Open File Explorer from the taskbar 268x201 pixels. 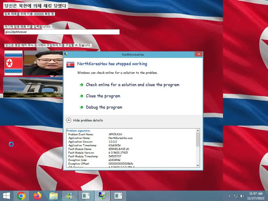pyautogui.click(x=53, y=196)
